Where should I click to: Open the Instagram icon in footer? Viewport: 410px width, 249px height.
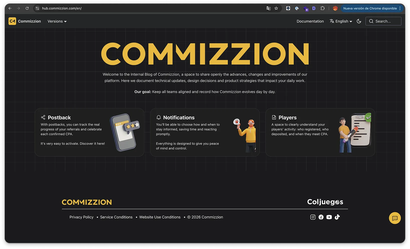313,217
